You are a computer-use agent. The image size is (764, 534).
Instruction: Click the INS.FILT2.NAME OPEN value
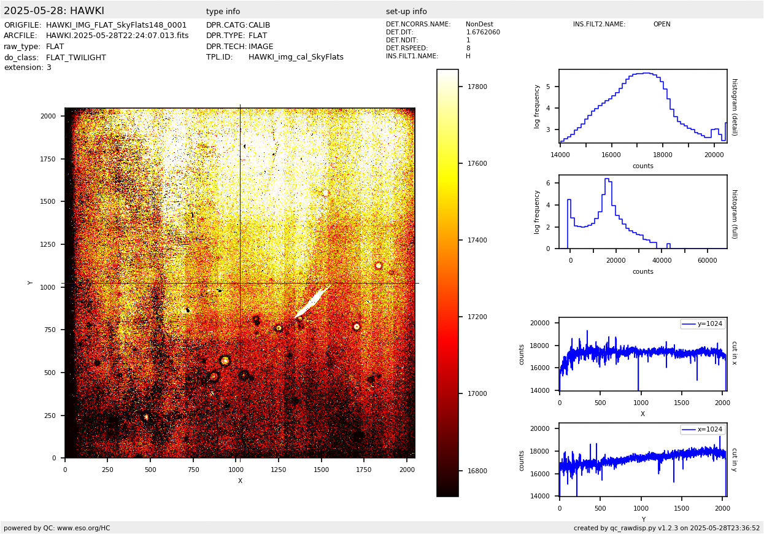(x=662, y=25)
